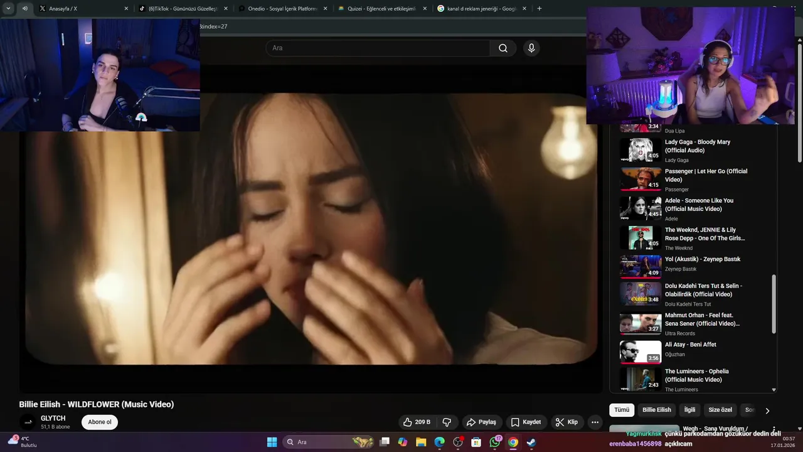Screen dimensions: 803x452
Task: Close the Onedio tab
Action: point(325,9)
